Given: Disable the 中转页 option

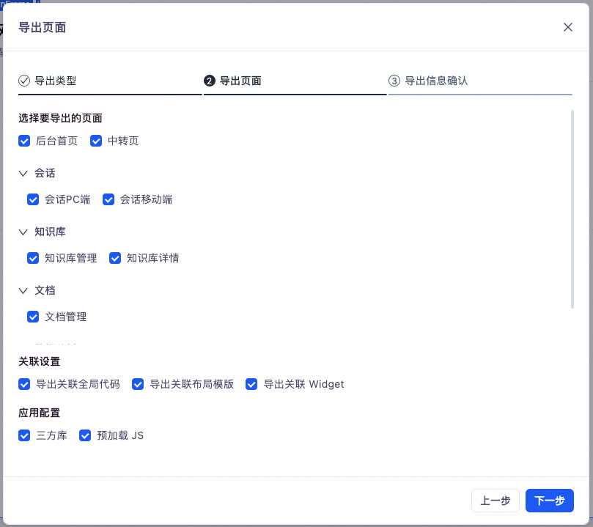Looking at the screenshot, I should [x=96, y=141].
